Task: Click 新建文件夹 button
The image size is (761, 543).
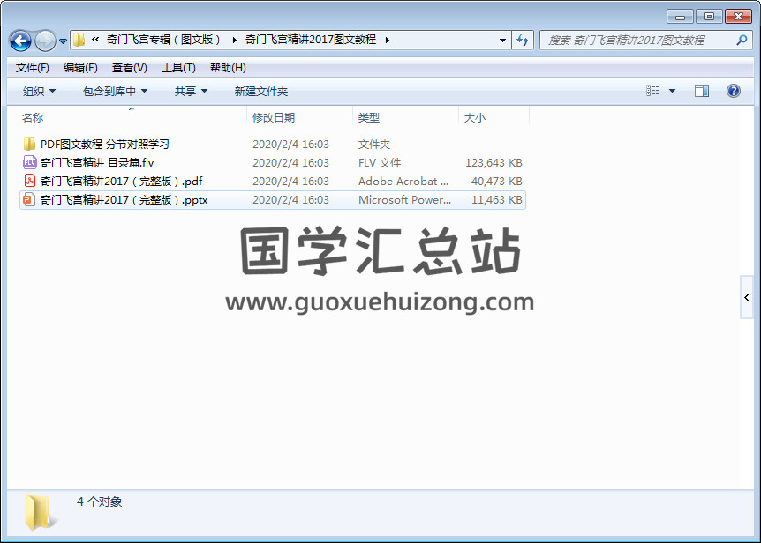Action: (x=261, y=91)
